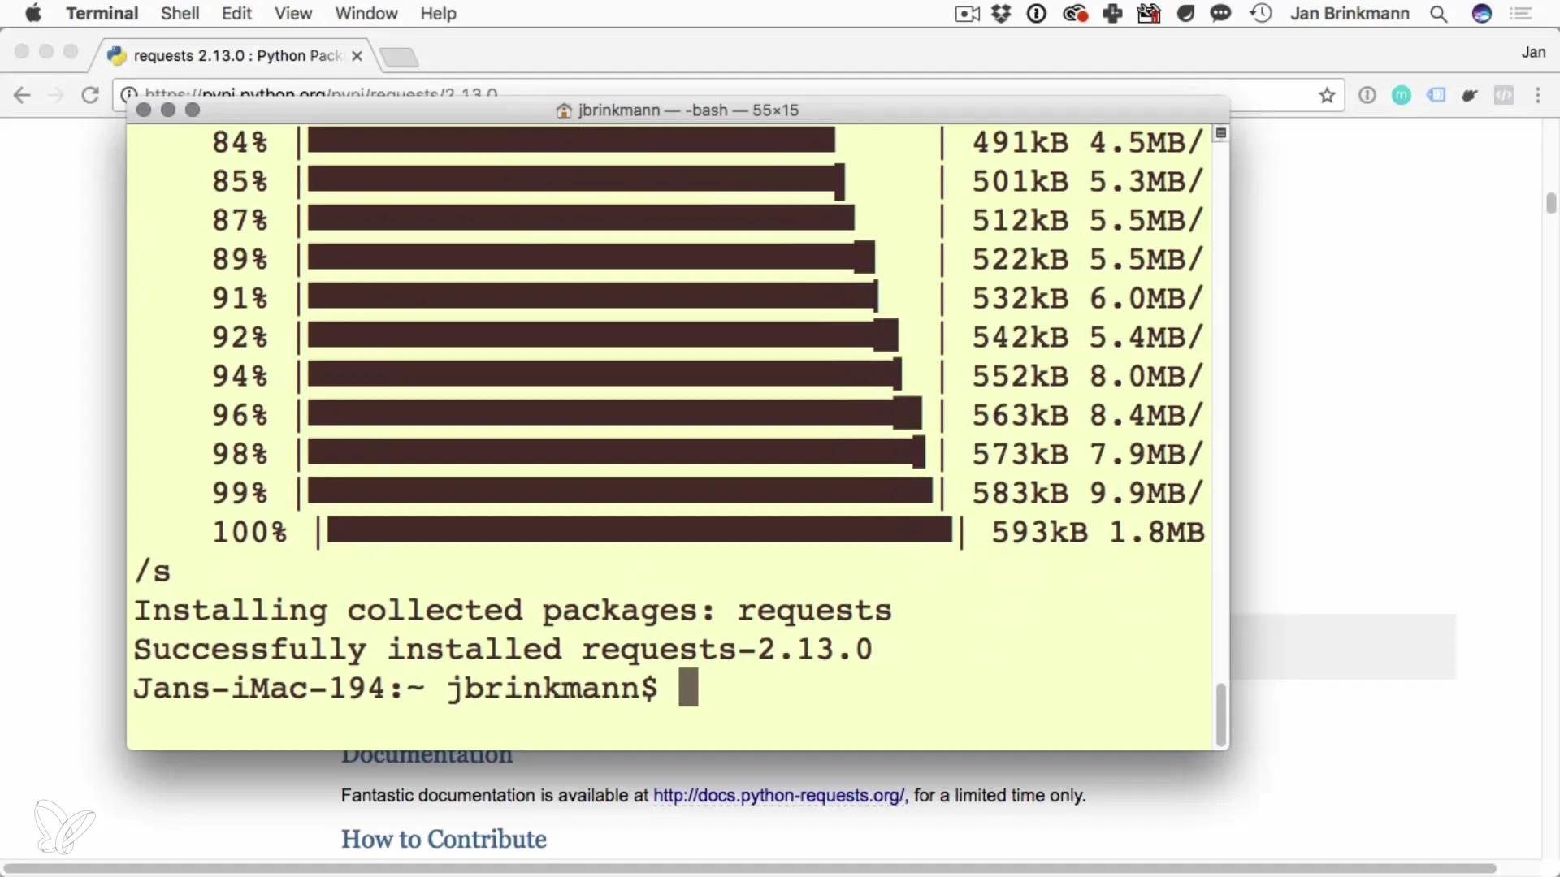Screen dimensions: 1560x877
Task: Open the Shell menu
Action: (x=180, y=13)
